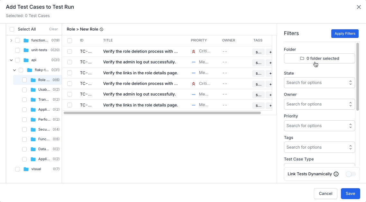Expand the functional folder chevron
The width and height of the screenshot is (366, 202).
pyautogui.click(x=11, y=41)
